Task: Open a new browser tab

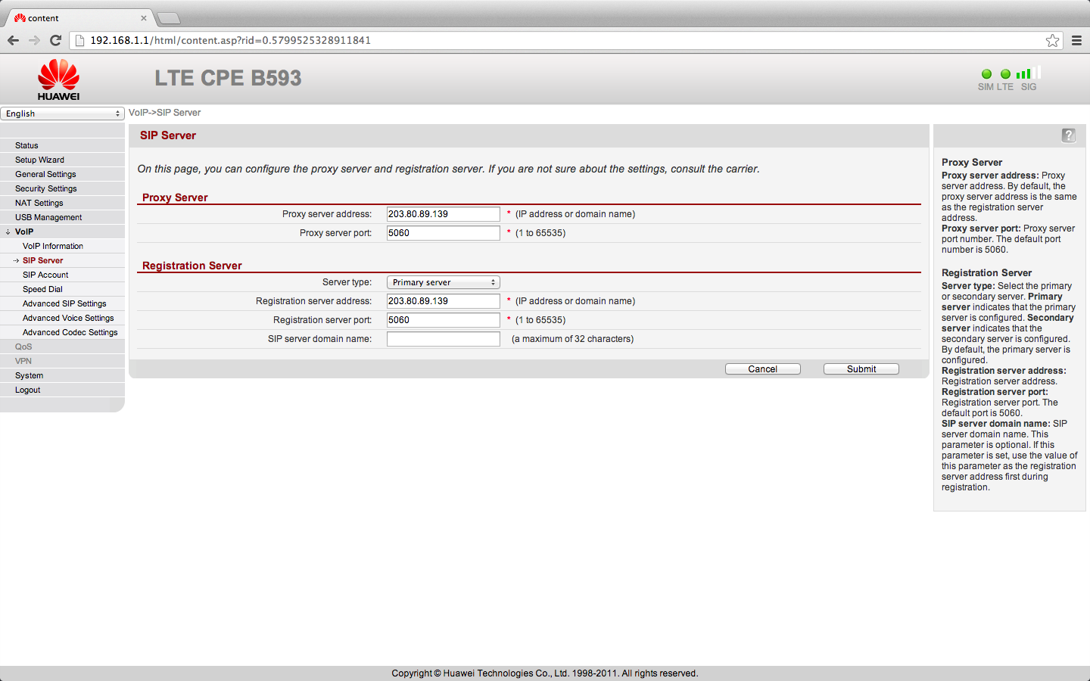Action: coord(168,18)
